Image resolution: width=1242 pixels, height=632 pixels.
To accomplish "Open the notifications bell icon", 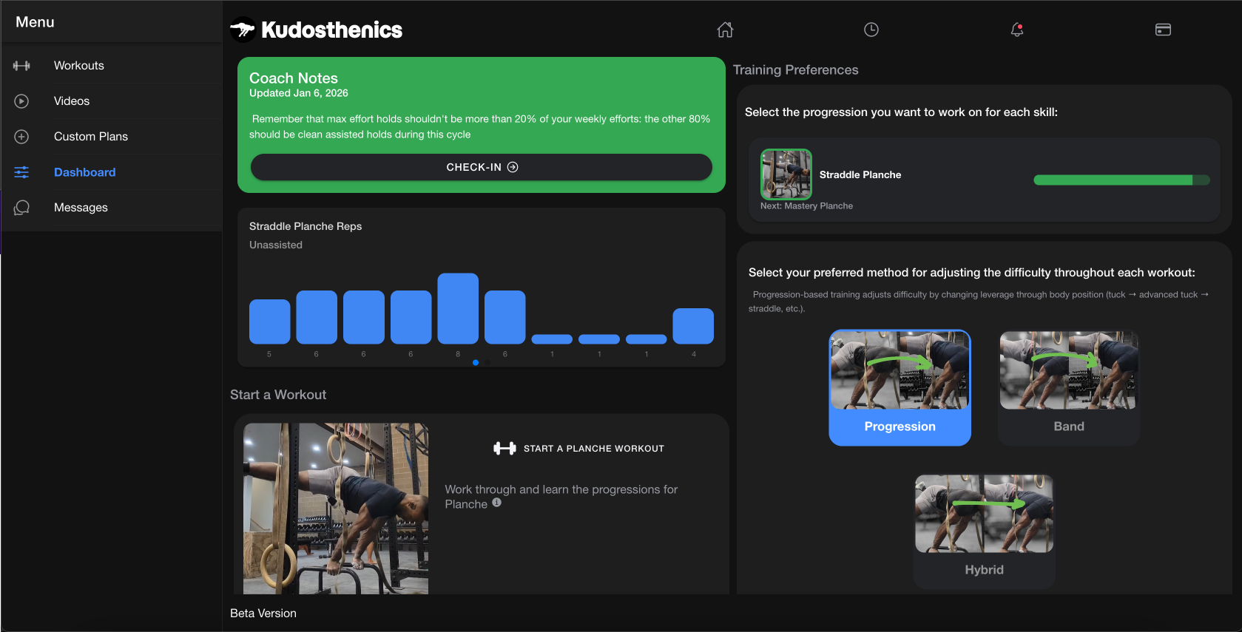I will [x=1017, y=30].
